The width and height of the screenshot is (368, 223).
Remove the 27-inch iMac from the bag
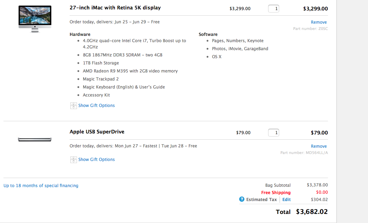[319, 22]
